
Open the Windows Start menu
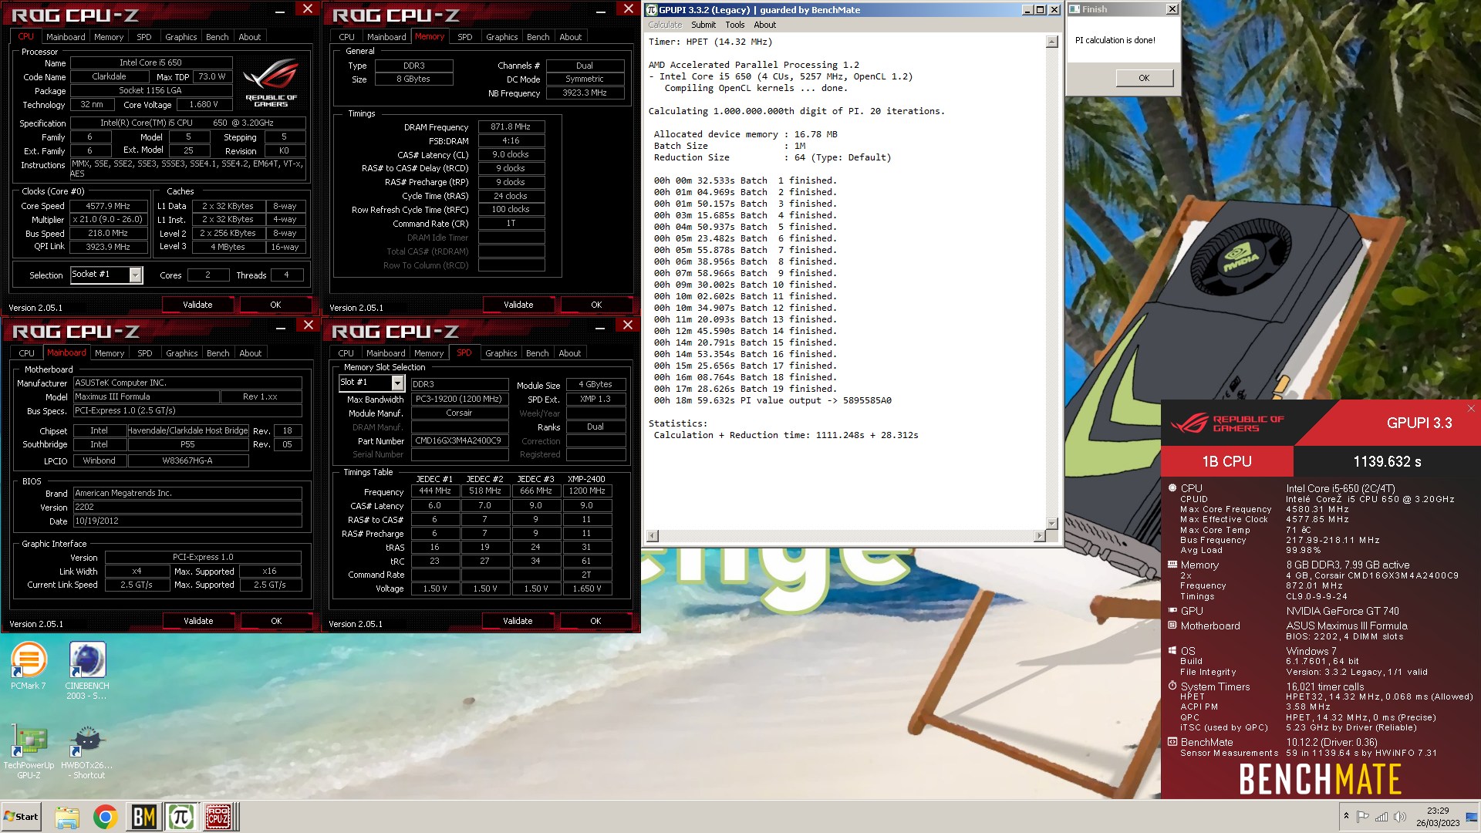coord(21,817)
